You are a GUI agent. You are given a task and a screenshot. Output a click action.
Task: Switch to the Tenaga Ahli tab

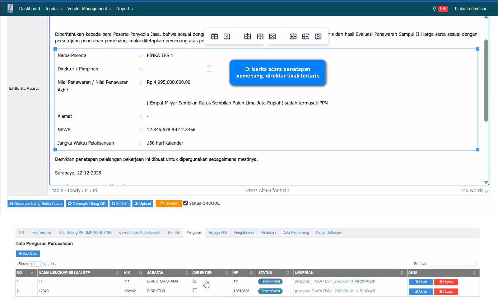[218, 232]
